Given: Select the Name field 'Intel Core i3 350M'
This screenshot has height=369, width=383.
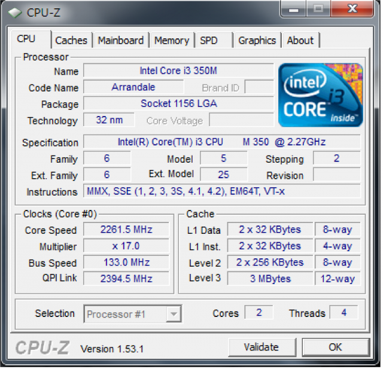Looking at the screenshot, I should [180, 71].
